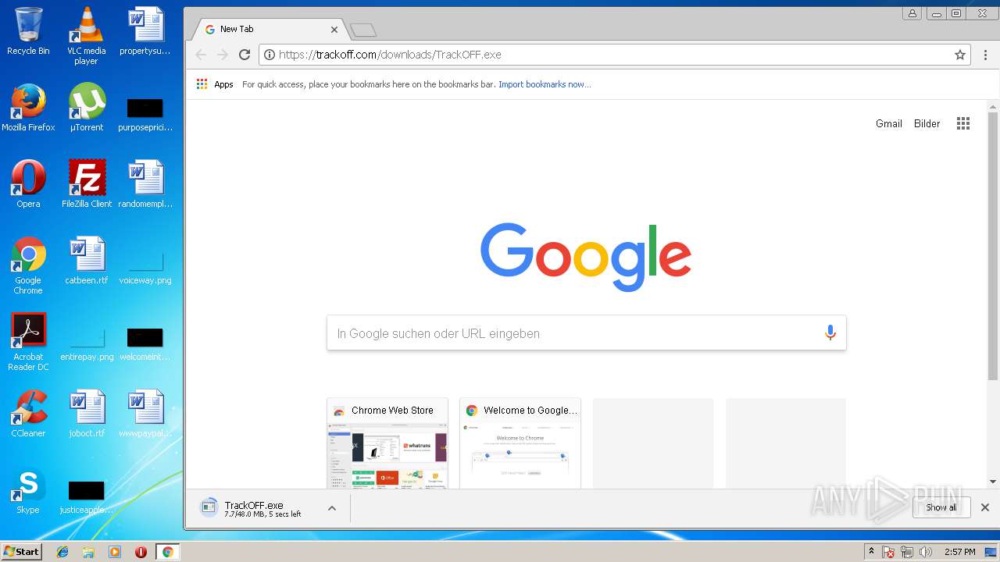Click the Bilder link
The image size is (1000, 562).
tap(927, 123)
